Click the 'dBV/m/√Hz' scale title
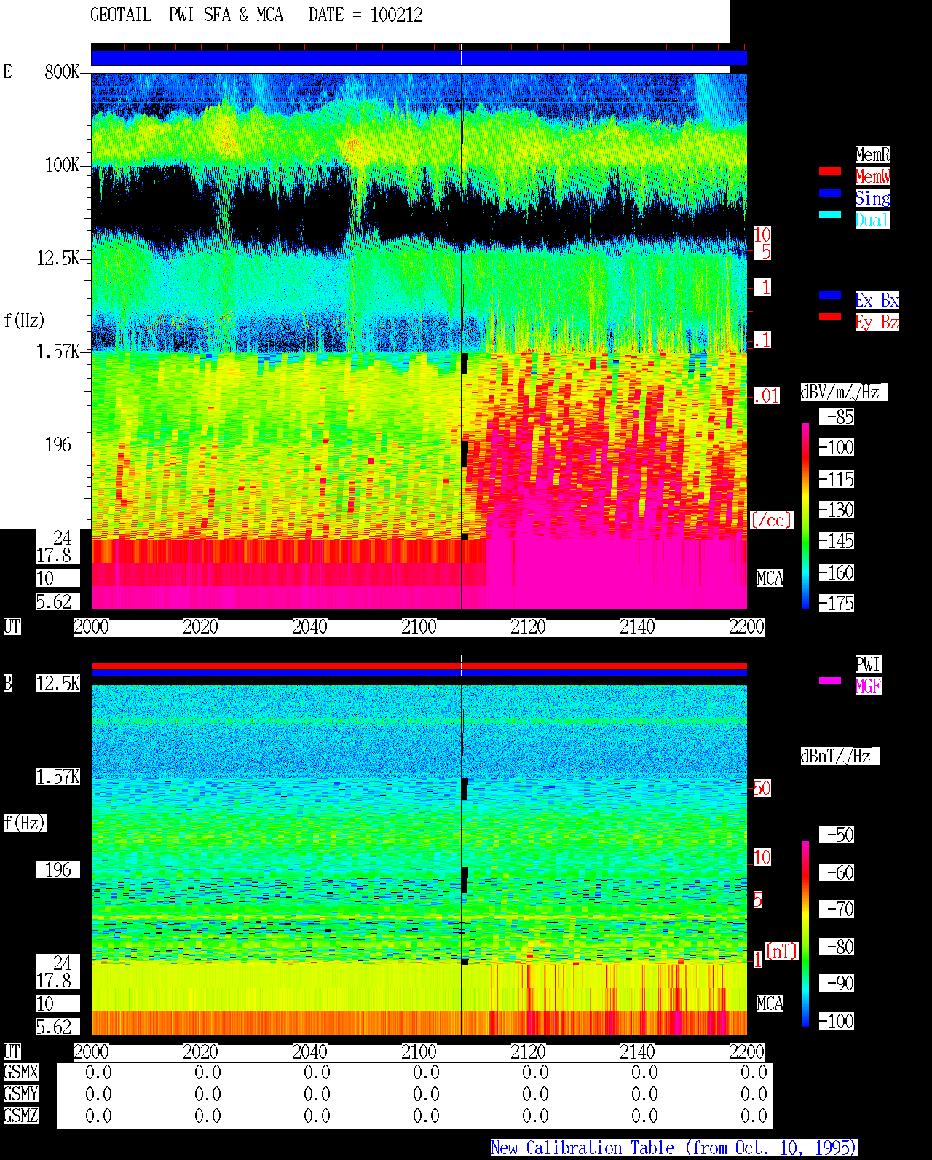The height and width of the screenshot is (1160, 932). pos(845,392)
